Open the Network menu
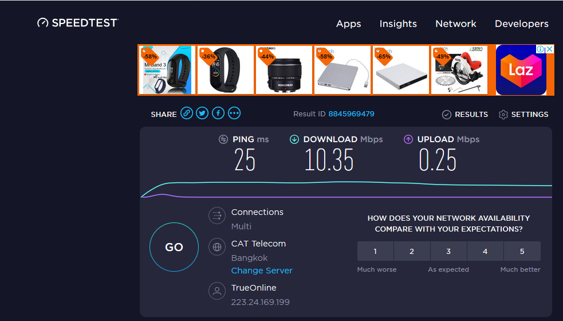Viewport: 563px width, 321px height. pos(456,24)
